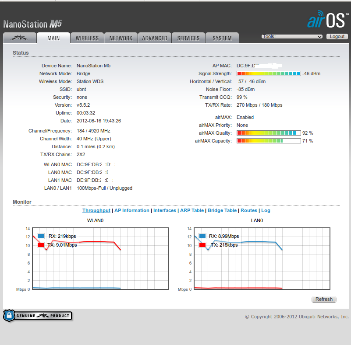Click the rate 270 Mbps / 180 Mbps
351x345 pixels.
259,105
